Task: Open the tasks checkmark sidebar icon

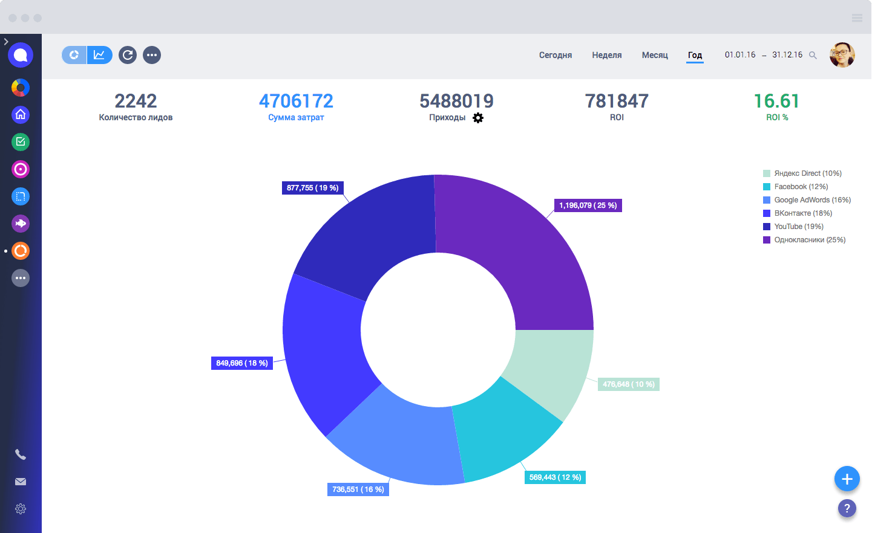Action: [21, 142]
